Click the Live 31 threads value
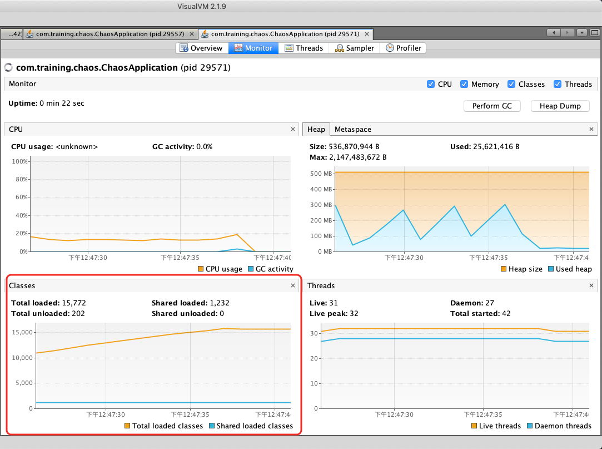602x449 pixels. 334,303
